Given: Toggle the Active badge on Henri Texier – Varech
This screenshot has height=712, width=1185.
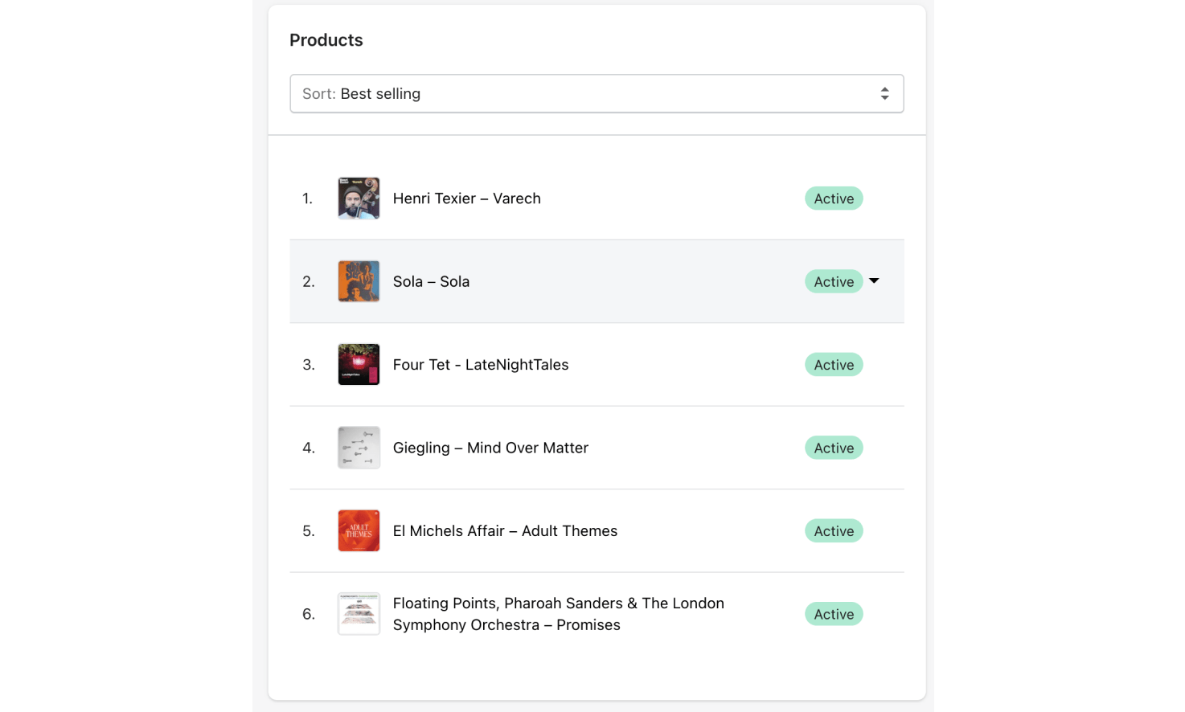Looking at the screenshot, I should tap(834, 198).
